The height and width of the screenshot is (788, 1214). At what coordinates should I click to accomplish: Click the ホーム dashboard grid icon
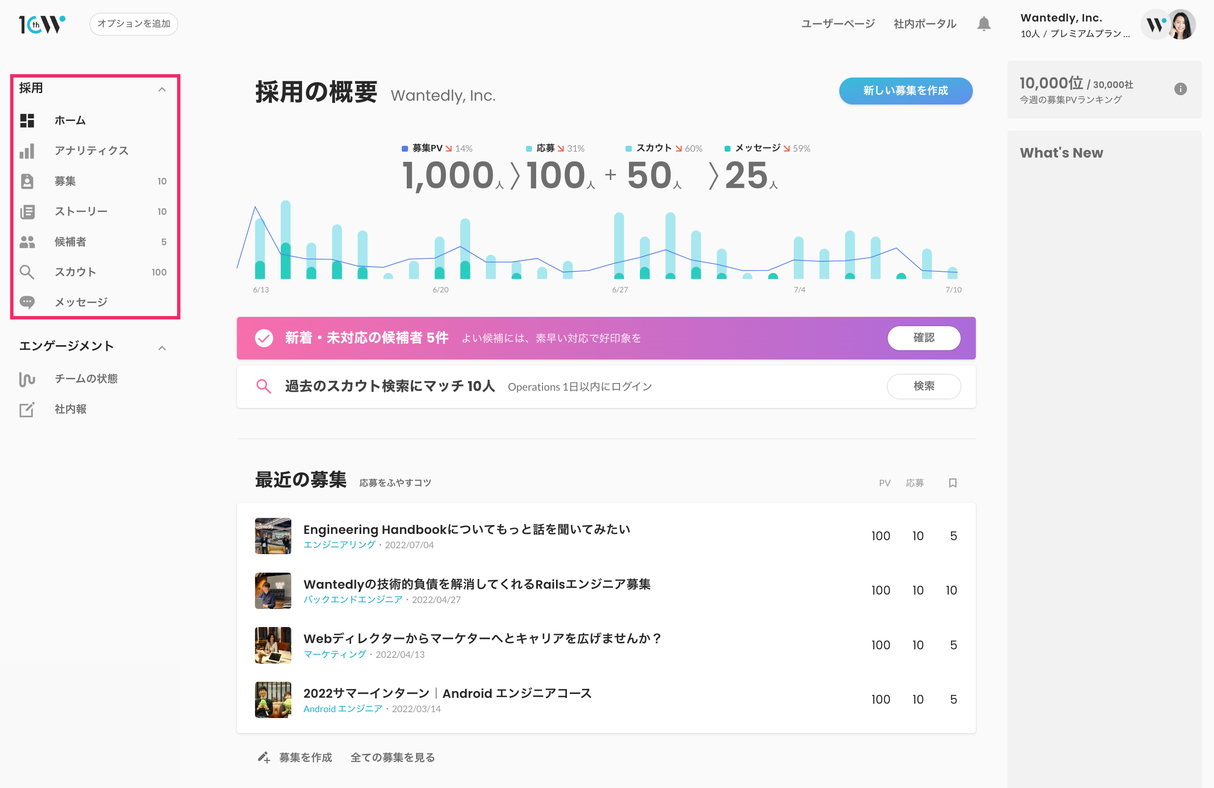(x=27, y=121)
